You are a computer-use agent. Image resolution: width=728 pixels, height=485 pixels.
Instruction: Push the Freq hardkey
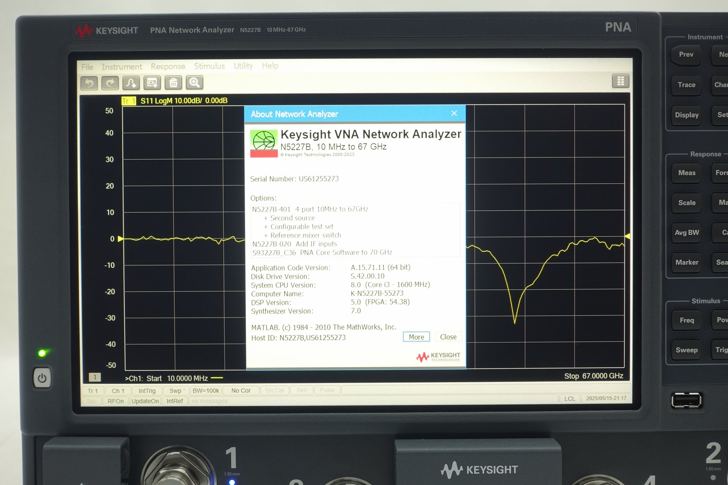[x=686, y=320]
